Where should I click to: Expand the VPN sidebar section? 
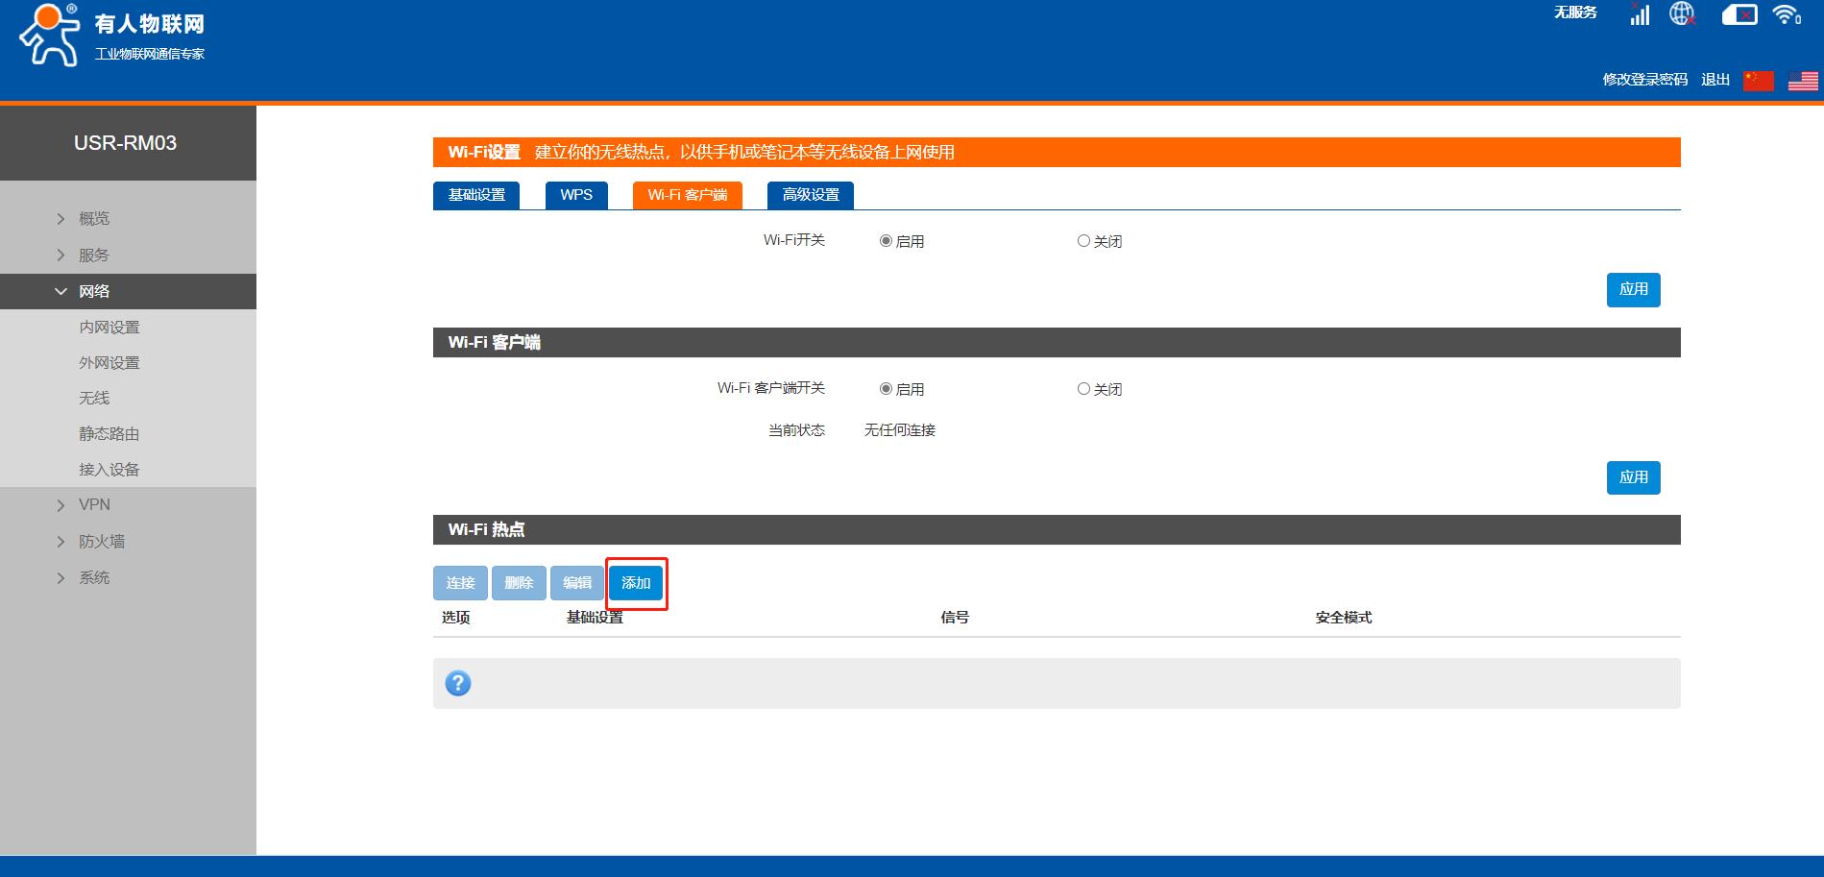pos(94,505)
